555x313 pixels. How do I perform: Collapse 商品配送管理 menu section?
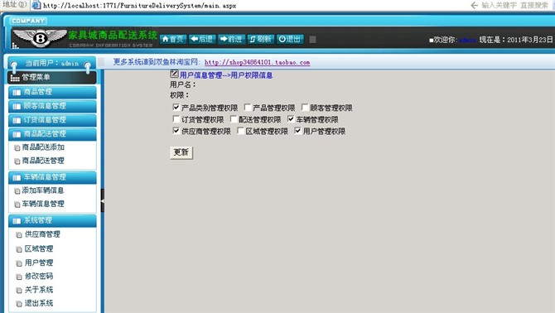pyautogui.click(x=52, y=133)
